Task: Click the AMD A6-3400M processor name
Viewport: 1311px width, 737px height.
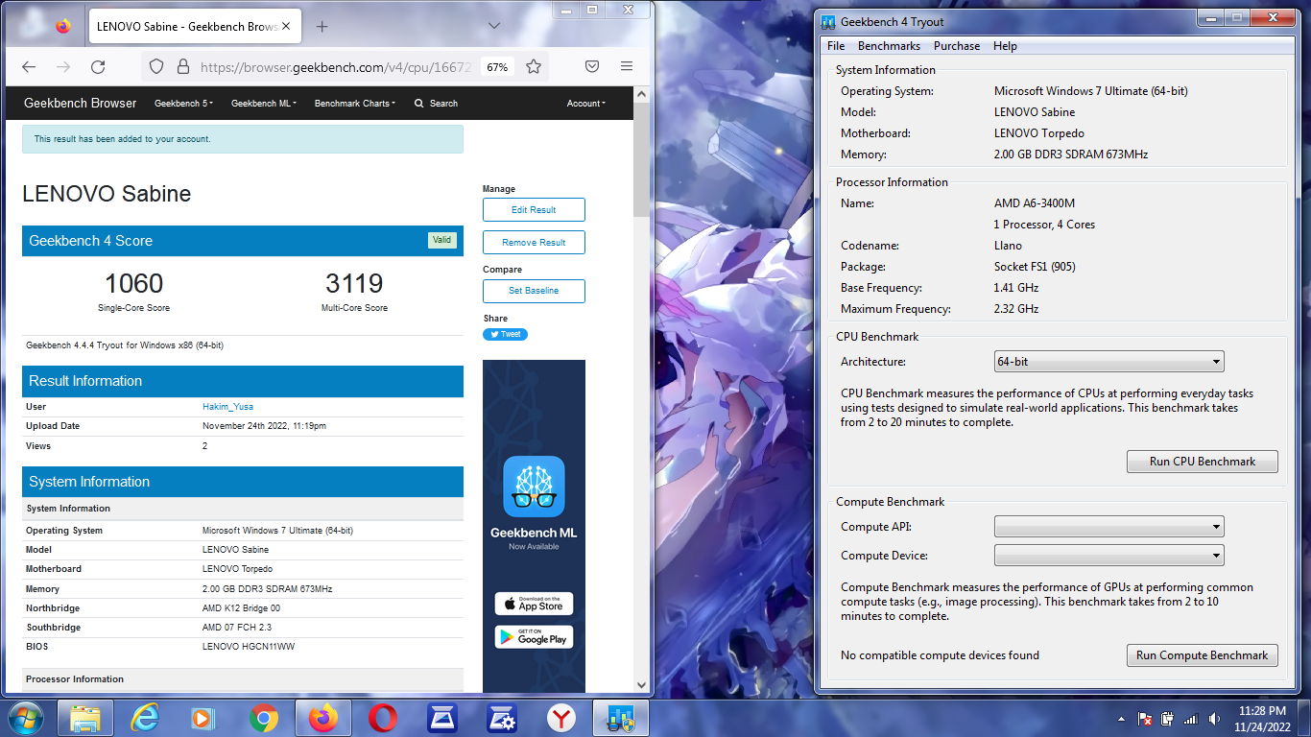Action: pyautogui.click(x=1035, y=203)
